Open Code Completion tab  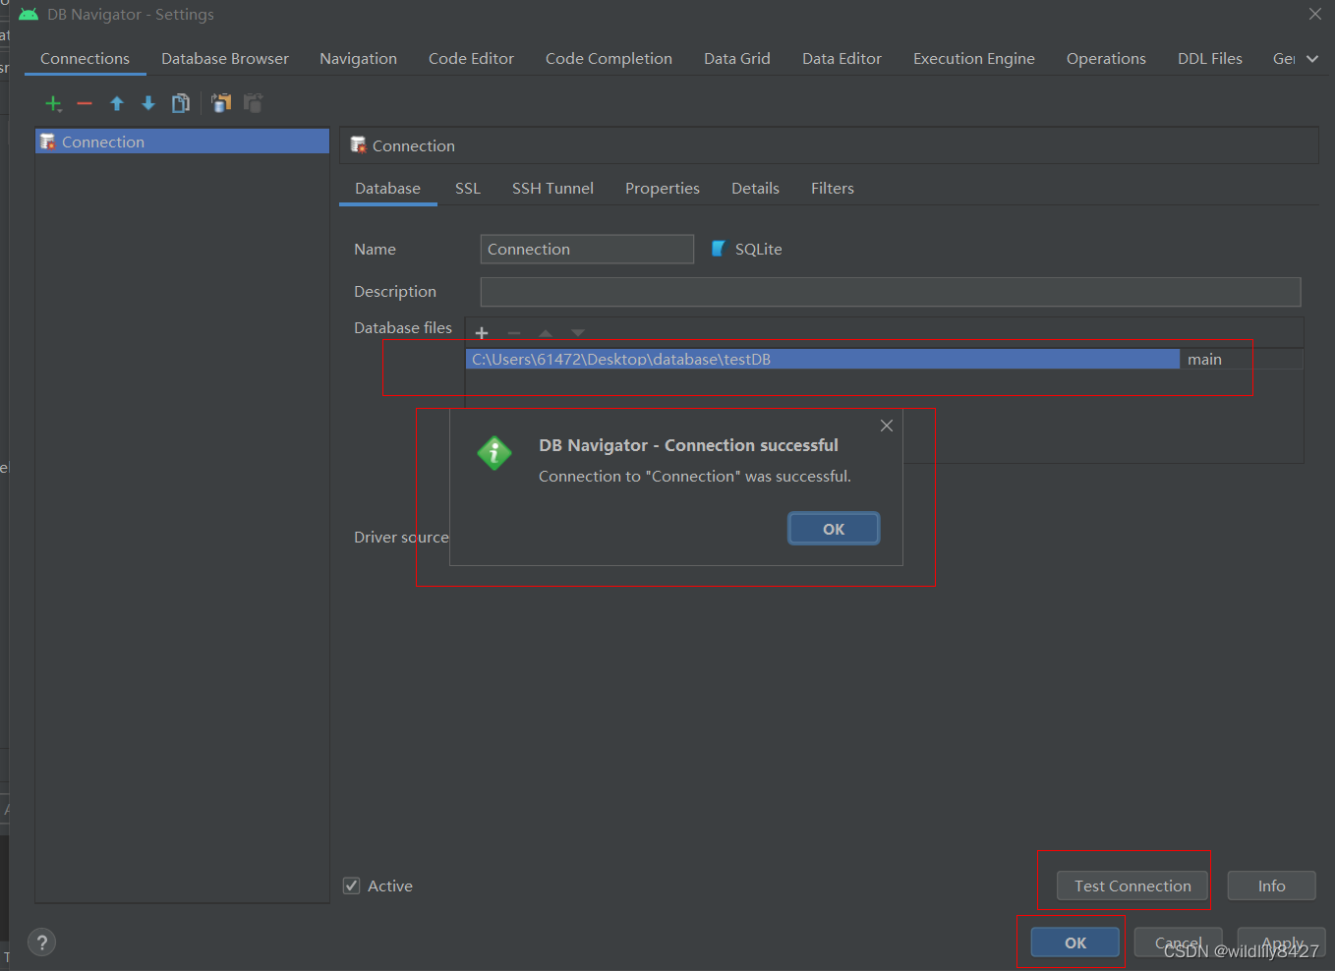(609, 59)
